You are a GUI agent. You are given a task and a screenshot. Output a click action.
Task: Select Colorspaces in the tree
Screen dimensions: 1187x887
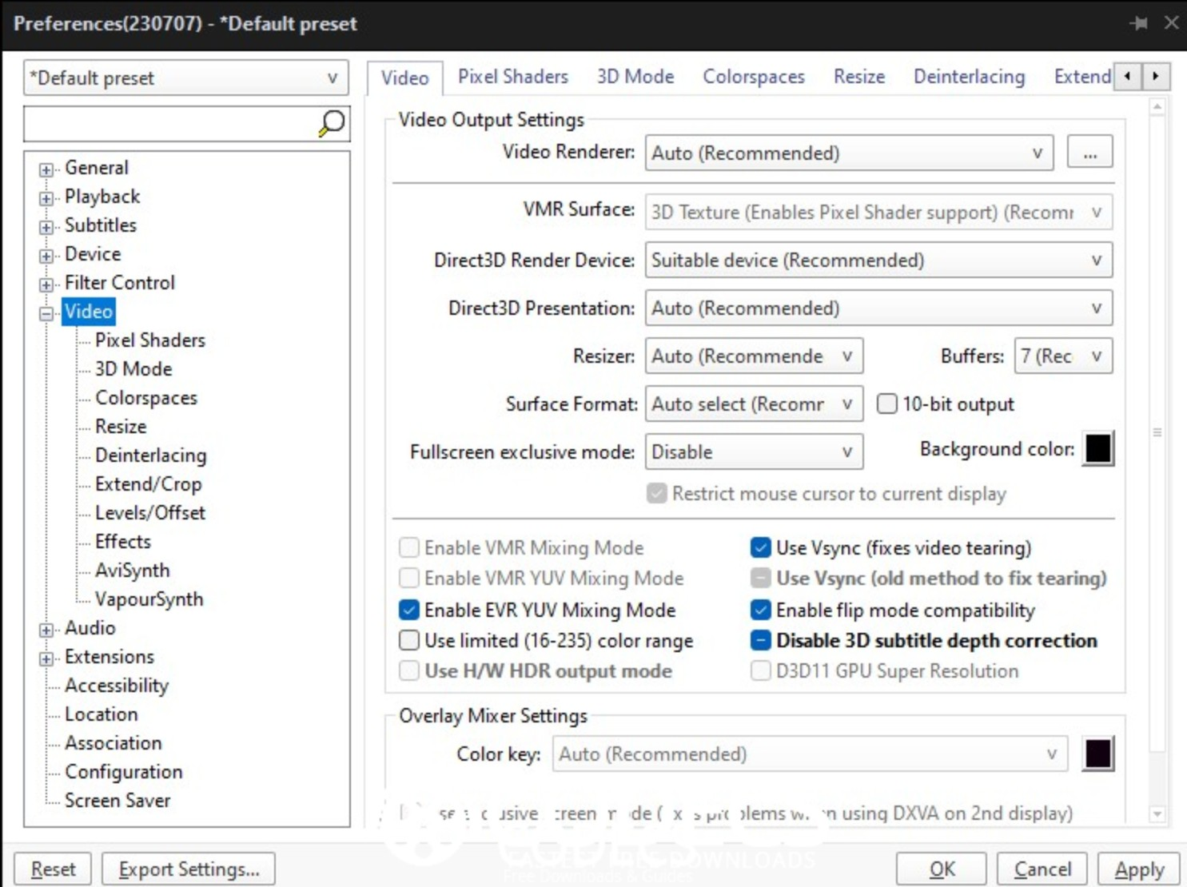[146, 397]
